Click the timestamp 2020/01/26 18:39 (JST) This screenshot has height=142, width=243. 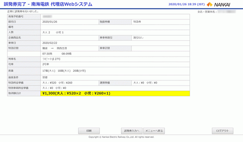click(x=186, y=4)
